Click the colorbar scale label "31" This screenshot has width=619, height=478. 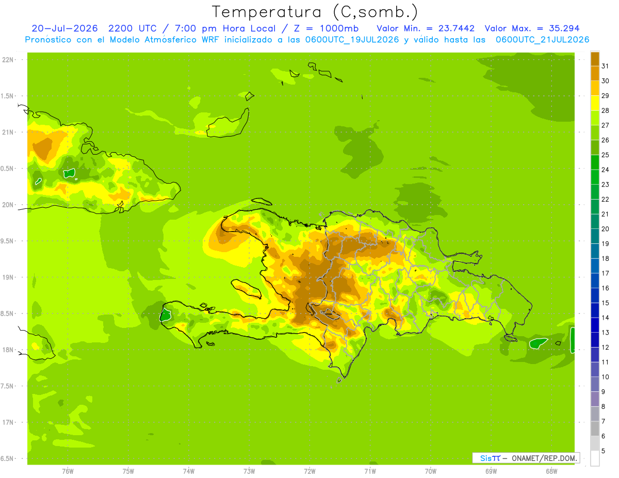point(606,65)
